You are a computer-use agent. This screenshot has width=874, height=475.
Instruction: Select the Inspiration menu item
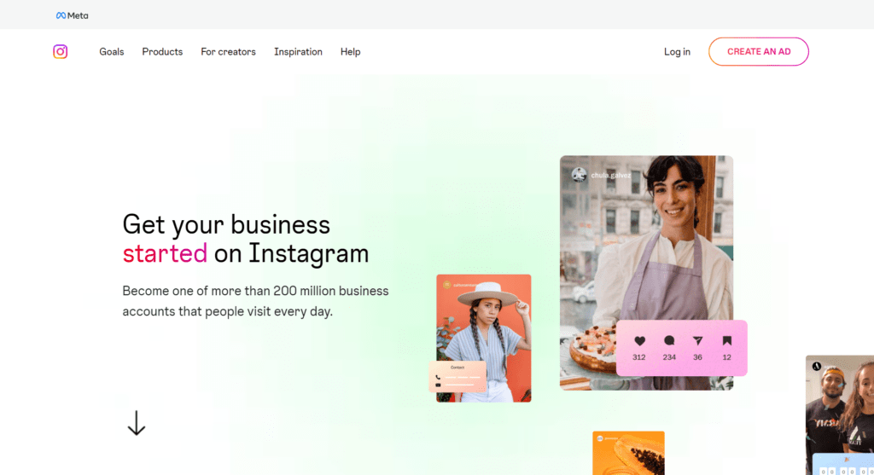pos(298,52)
